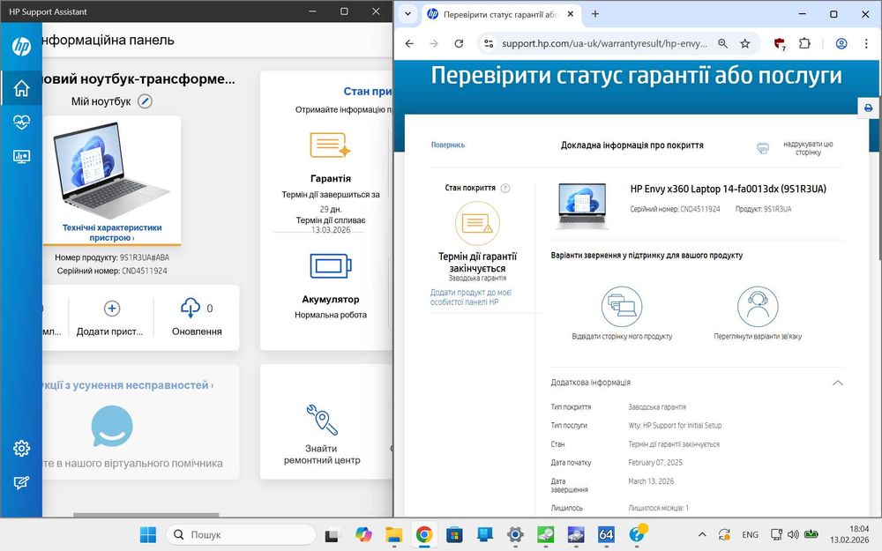
Task: Open Task View on the taskbar
Action: [x=332, y=535]
